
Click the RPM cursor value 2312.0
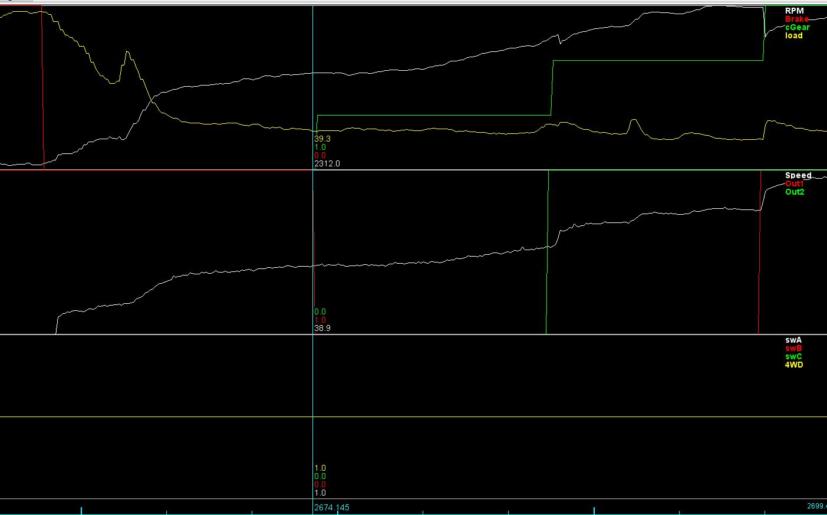coord(327,163)
